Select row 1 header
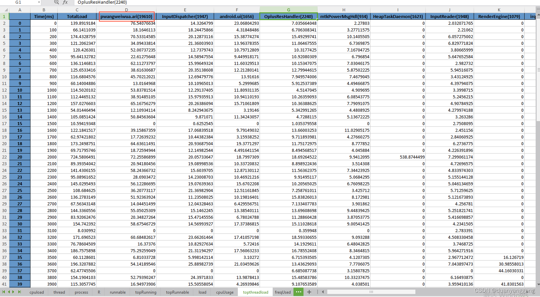 (x=4, y=16)
